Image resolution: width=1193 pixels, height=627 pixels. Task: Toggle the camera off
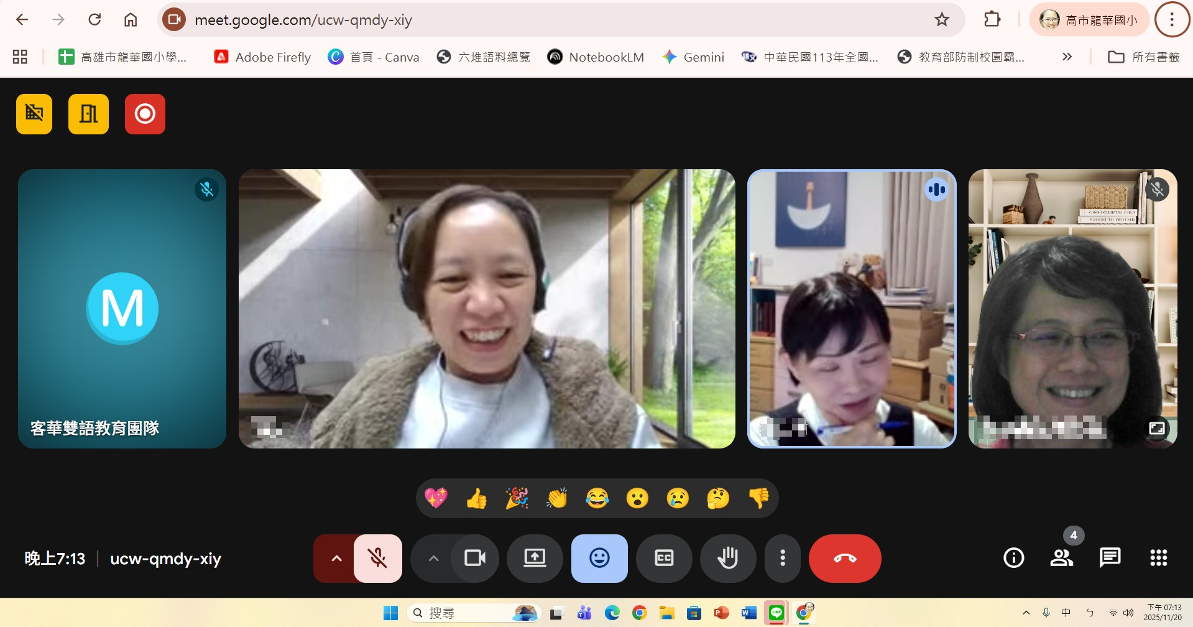(475, 558)
